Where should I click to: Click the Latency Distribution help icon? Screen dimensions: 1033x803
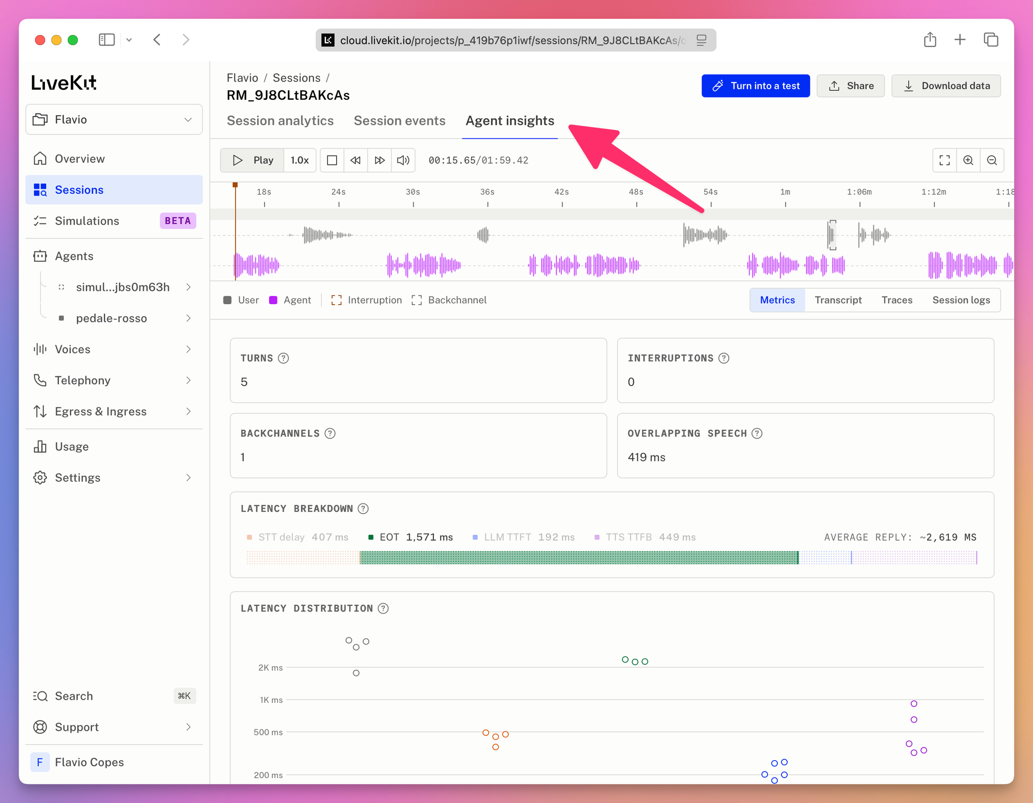pos(383,609)
